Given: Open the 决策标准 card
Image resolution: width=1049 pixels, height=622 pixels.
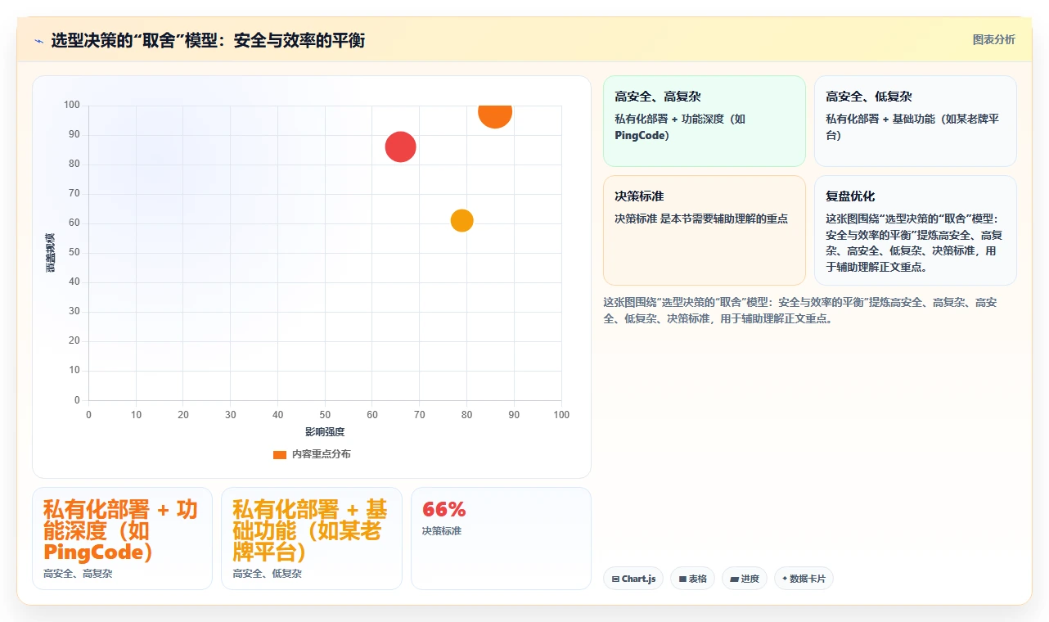Looking at the screenshot, I should click(705, 230).
